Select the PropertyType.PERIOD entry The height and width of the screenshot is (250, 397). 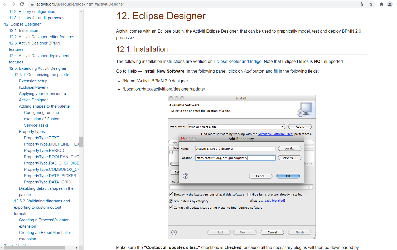(44, 151)
